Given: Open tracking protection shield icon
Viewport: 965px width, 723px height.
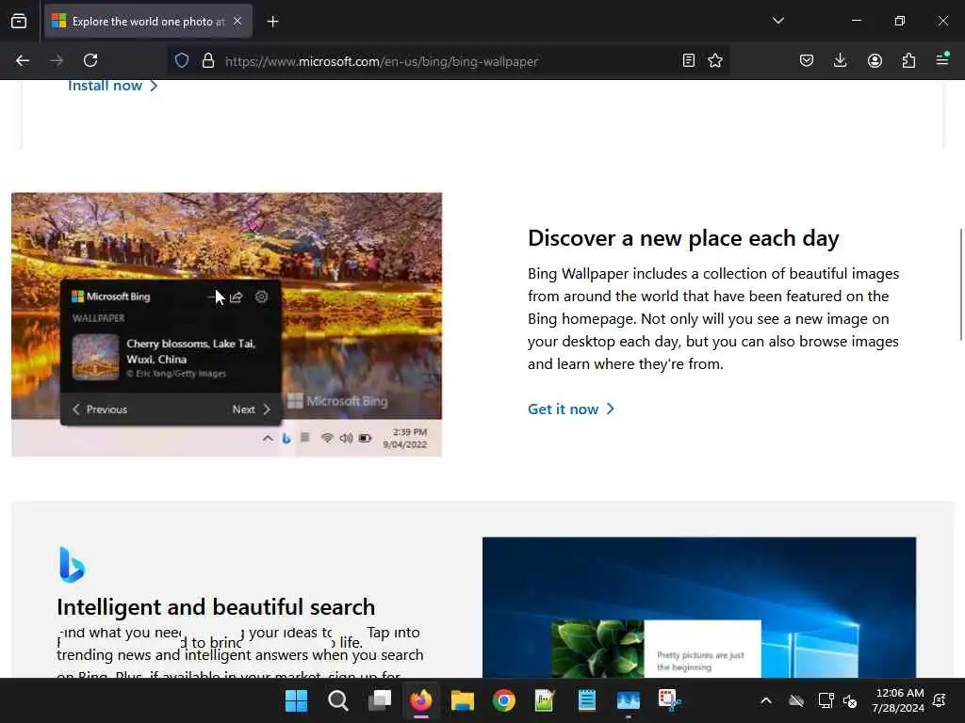Looking at the screenshot, I should 182,60.
